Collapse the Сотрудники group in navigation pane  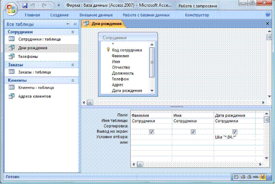click(x=72, y=32)
